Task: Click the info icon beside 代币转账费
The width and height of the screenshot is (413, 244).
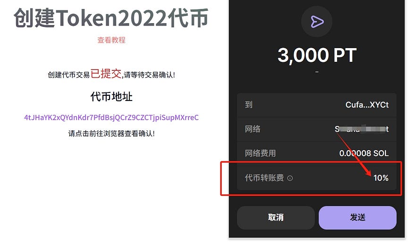Action: pos(290,178)
